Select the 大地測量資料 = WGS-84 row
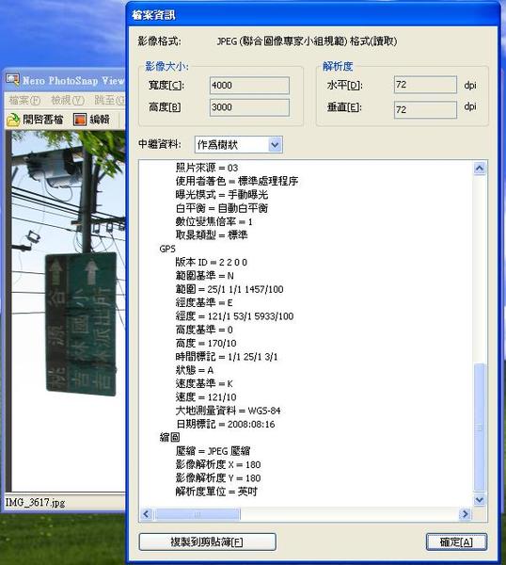Screen dimensions: 506x565 click(x=229, y=411)
